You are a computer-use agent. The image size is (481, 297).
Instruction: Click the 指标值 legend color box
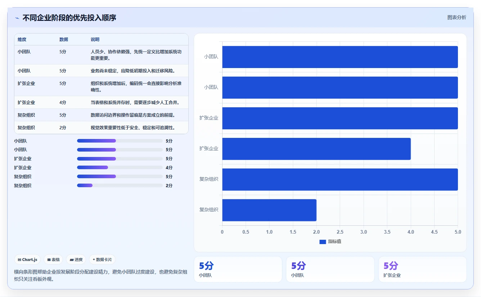pos(323,242)
